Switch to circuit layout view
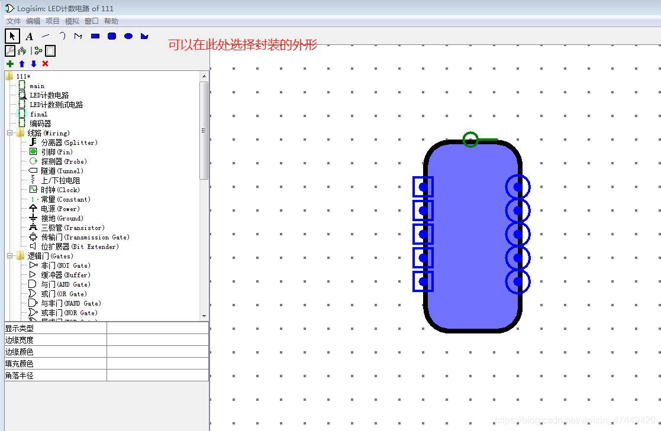 [x=38, y=51]
